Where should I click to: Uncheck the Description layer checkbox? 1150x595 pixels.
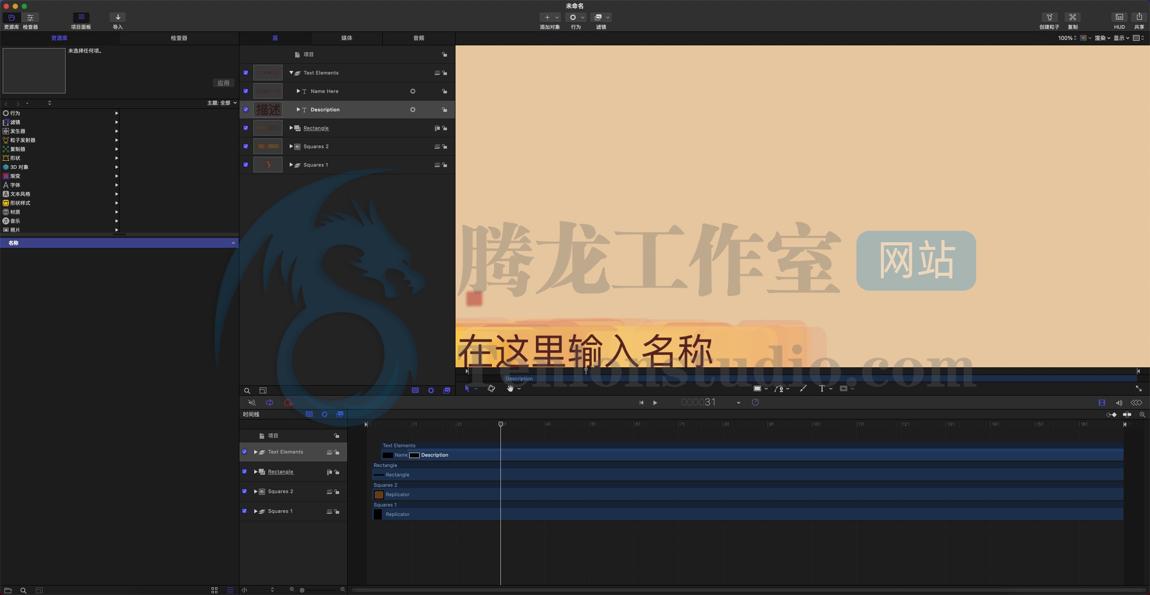coord(246,110)
